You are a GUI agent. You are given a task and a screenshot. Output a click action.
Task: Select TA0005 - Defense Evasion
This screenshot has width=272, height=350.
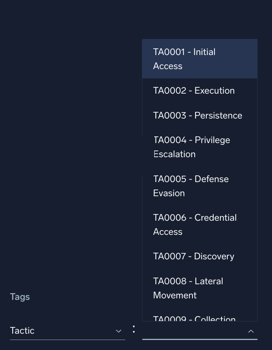pos(191,186)
